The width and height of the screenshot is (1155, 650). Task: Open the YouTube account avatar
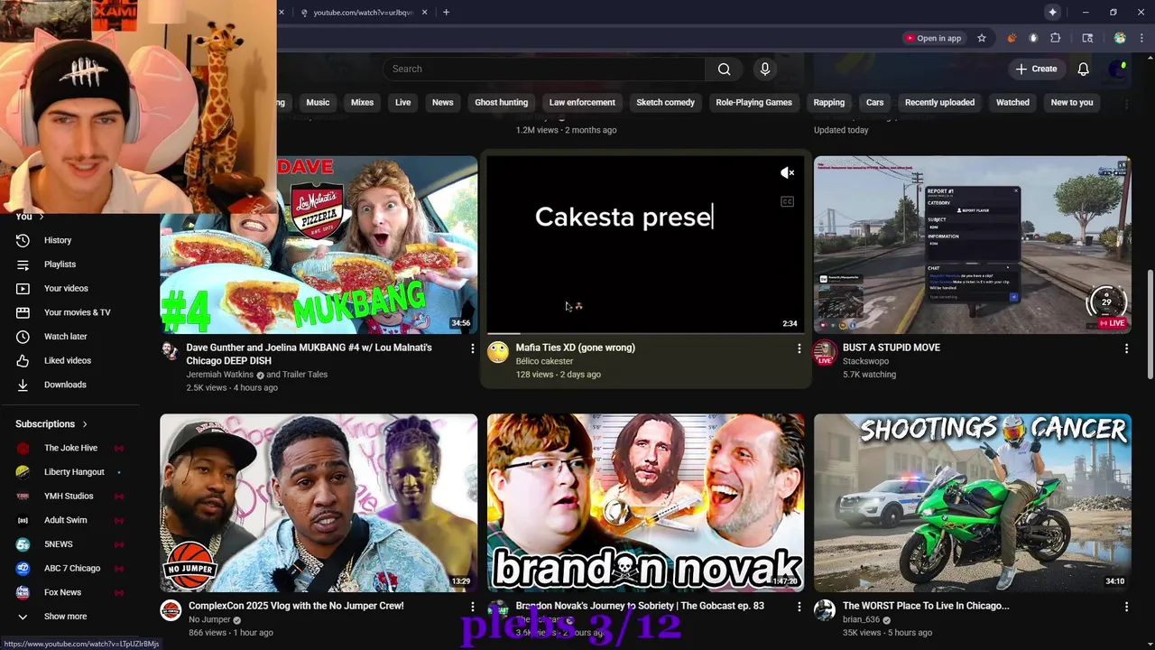[x=1120, y=70]
